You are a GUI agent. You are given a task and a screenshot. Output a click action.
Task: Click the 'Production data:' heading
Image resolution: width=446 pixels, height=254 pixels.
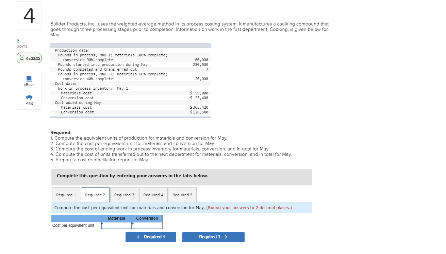(x=72, y=50)
